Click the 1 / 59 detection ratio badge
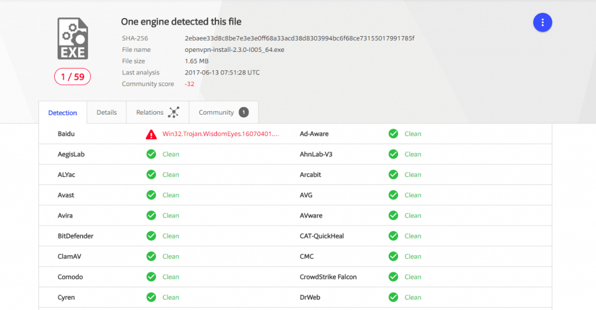Image resolution: width=596 pixels, height=310 pixels. pos(73,77)
